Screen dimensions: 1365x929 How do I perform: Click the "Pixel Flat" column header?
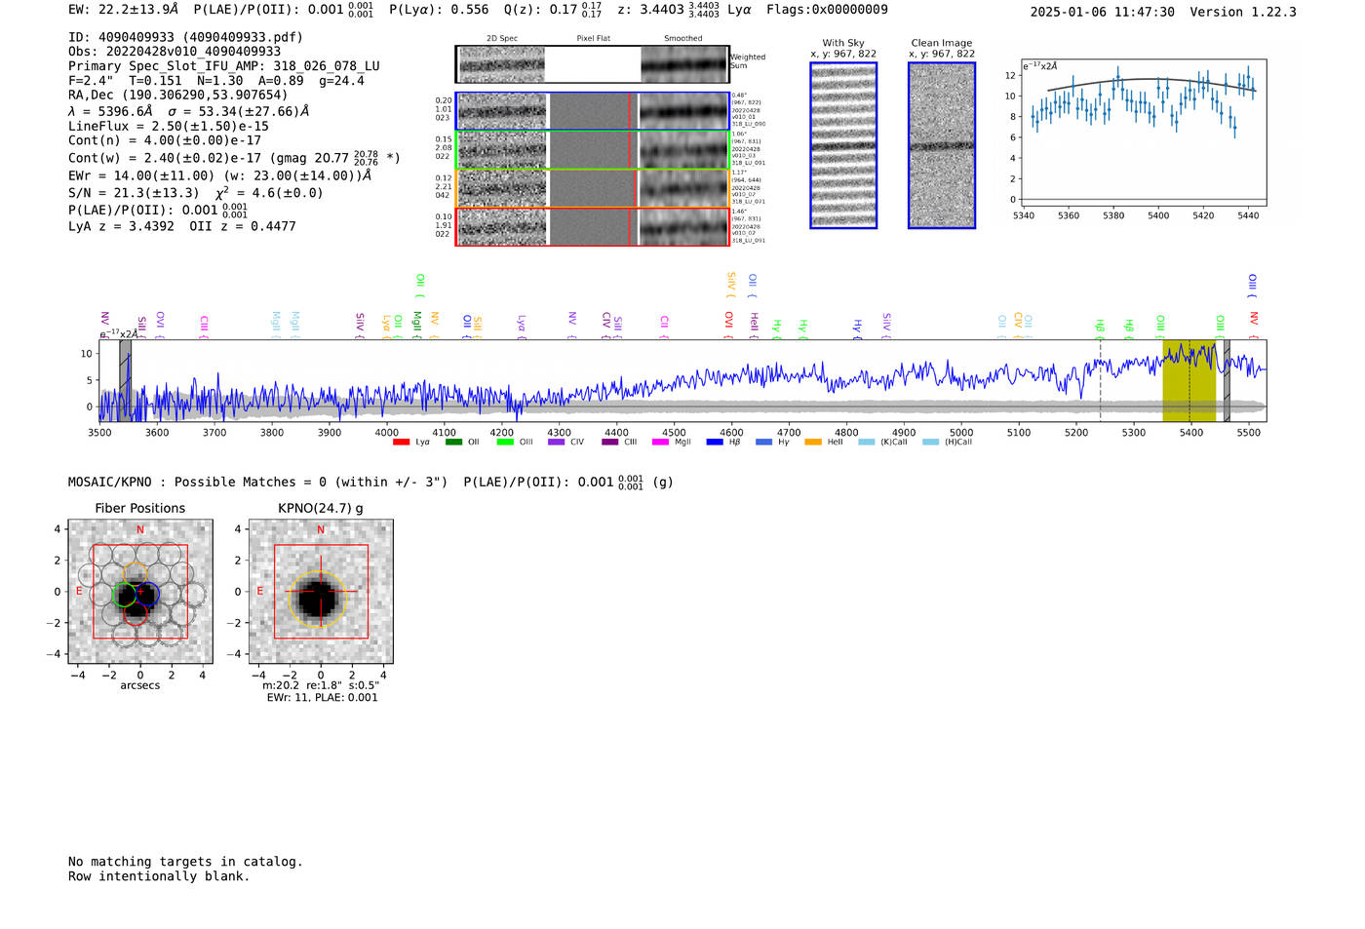[593, 39]
